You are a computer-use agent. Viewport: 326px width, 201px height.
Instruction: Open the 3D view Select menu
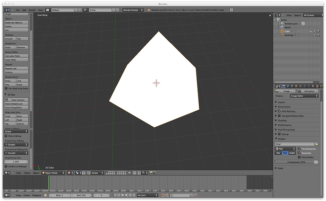tap(27, 173)
